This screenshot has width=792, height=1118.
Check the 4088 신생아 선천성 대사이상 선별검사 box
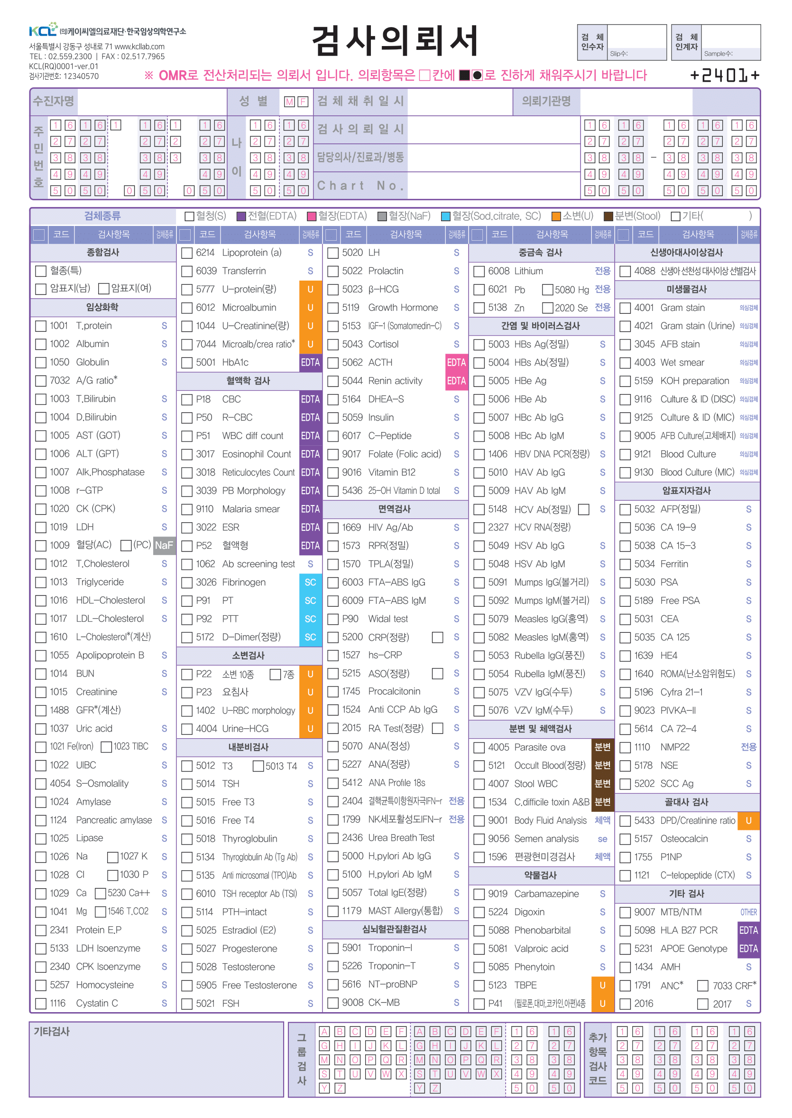pos(625,271)
